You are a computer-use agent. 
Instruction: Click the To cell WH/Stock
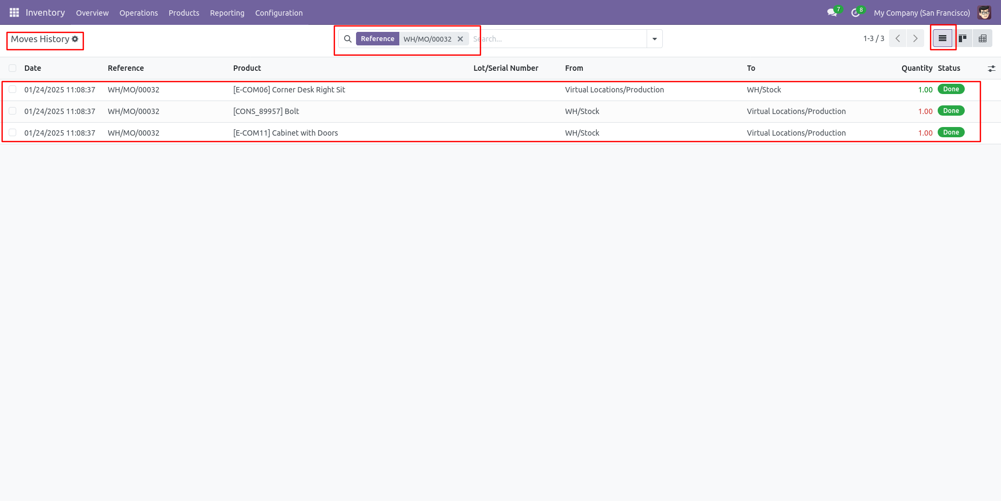click(764, 90)
